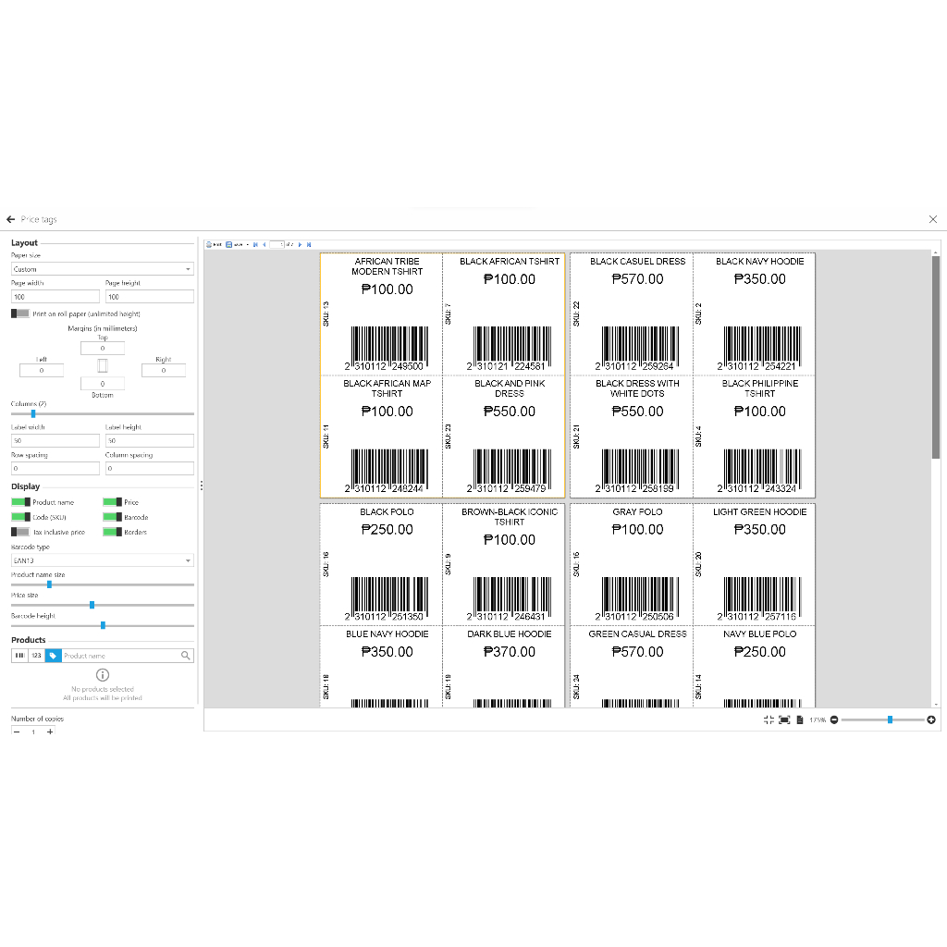Go to the next preview page
Viewport: 947px width, 947px height.
(300, 244)
